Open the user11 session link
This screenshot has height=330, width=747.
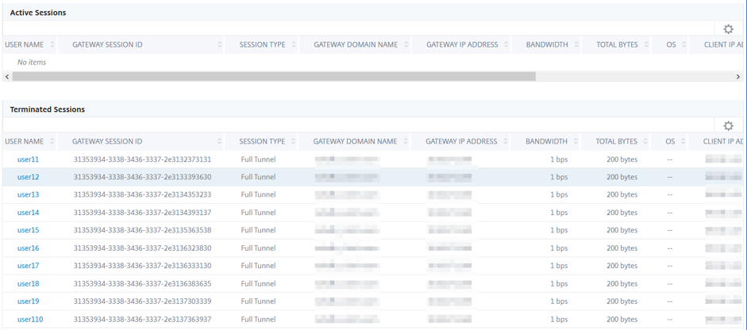[x=28, y=159]
